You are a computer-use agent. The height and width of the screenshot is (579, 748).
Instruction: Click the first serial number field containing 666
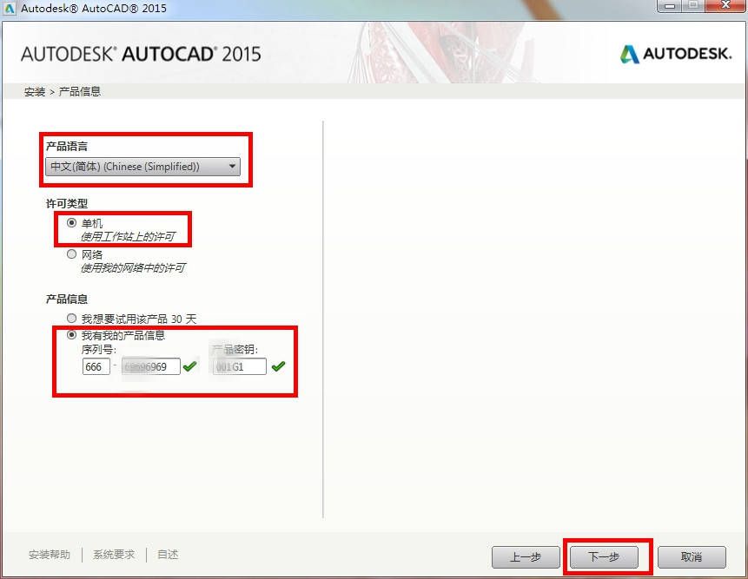(96, 366)
